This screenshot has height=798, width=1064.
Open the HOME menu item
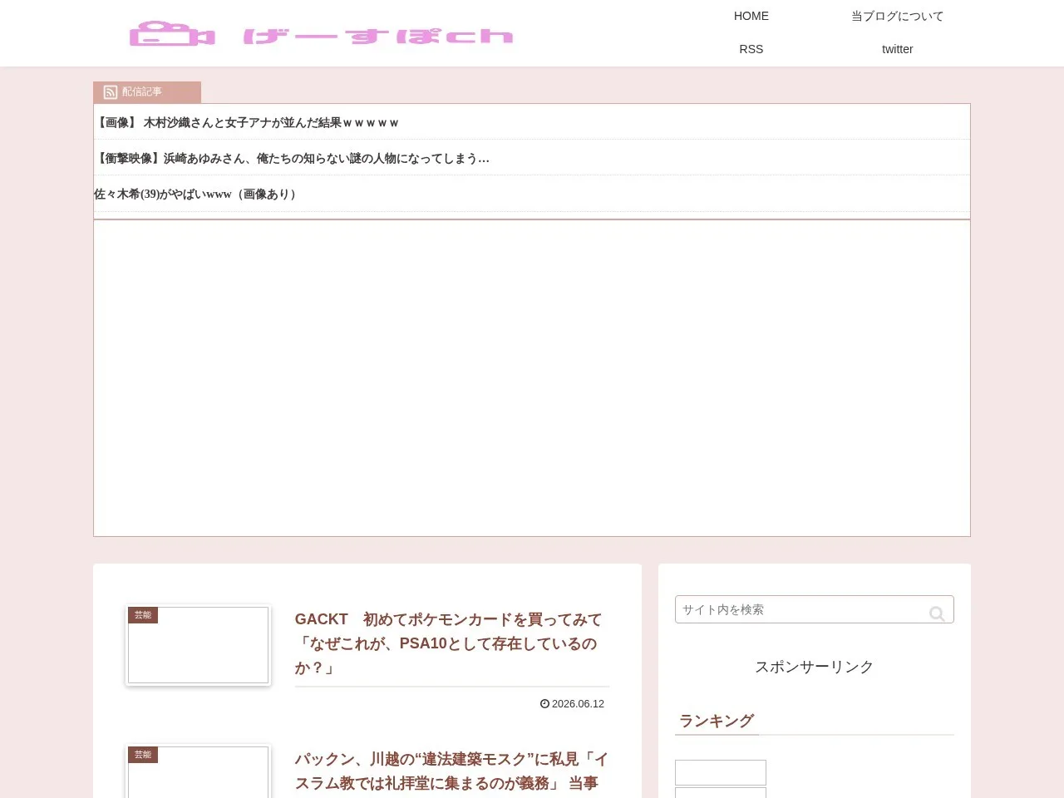[751, 16]
